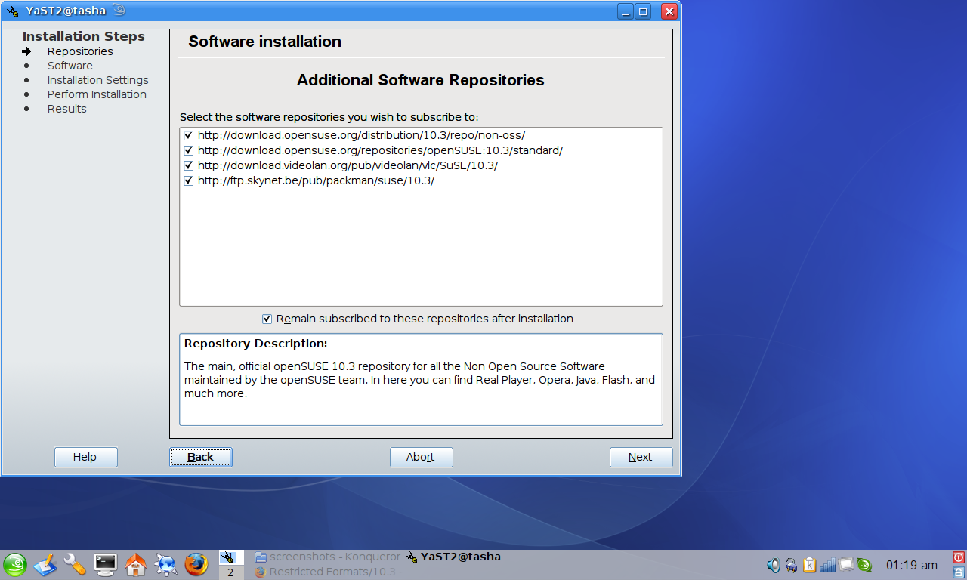Image resolution: width=967 pixels, height=580 pixels.
Task: Switch to Restricted Formats/10.3 Firefox task
Action: coord(326,572)
